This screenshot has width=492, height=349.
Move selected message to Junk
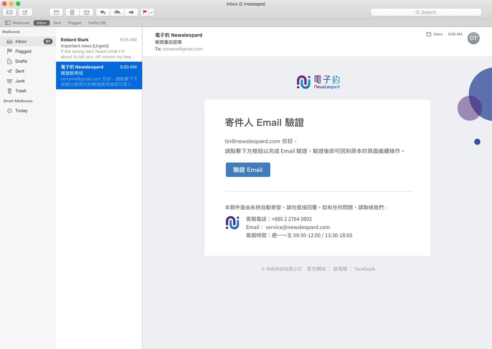pos(87,12)
